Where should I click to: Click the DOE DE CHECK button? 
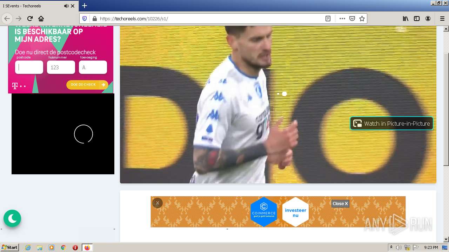point(87,85)
